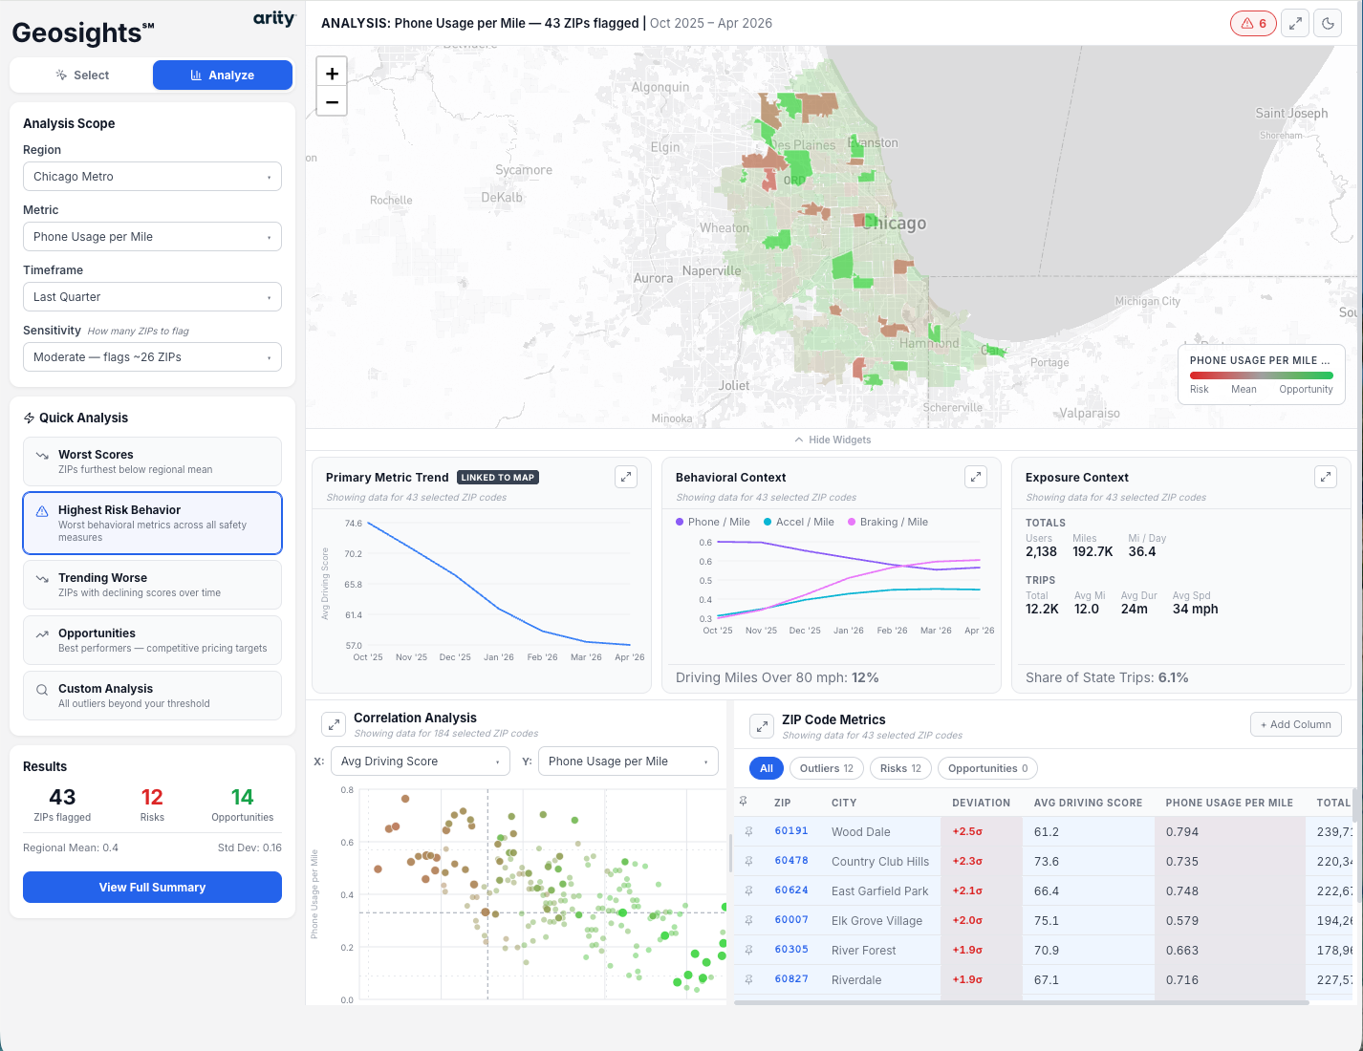Select Custom Analysis option
The width and height of the screenshot is (1363, 1051).
pyautogui.click(x=152, y=696)
